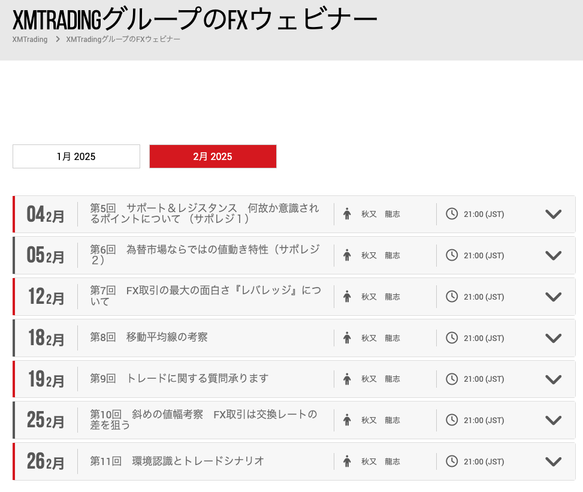
Task: Click the date 26 2月
Action: (x=46, y=462)
